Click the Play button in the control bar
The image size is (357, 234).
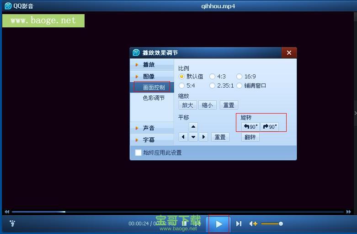219,224
